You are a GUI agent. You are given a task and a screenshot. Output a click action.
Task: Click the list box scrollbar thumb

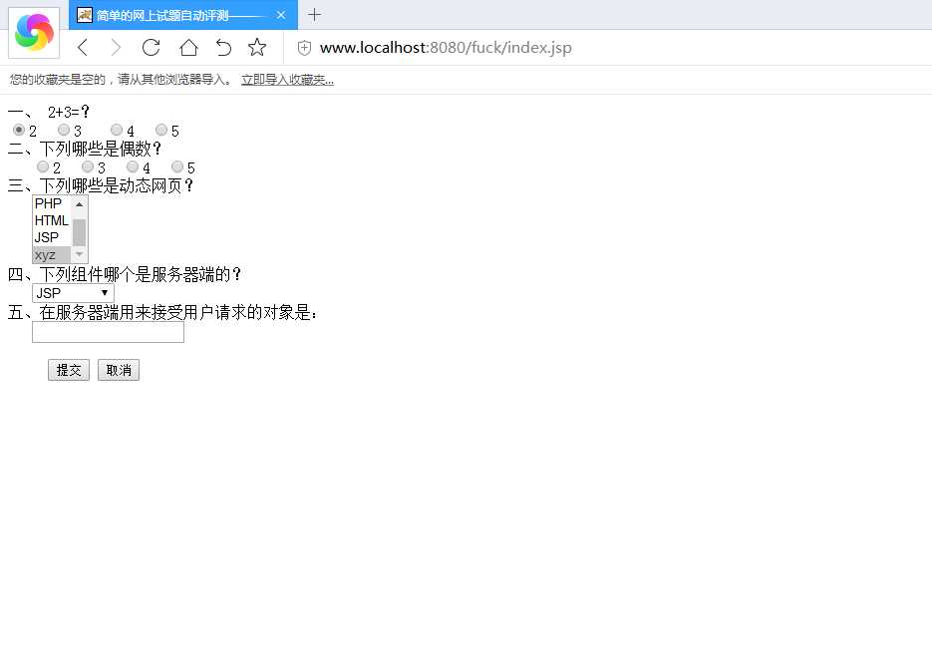(x=79, y=232)
